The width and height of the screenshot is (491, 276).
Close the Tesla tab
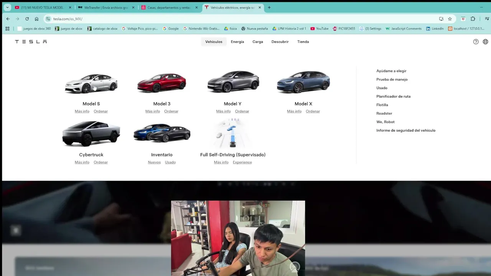(260, 7)
